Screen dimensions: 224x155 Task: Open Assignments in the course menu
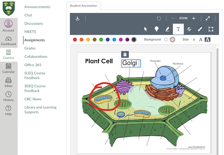click(35, 40)
